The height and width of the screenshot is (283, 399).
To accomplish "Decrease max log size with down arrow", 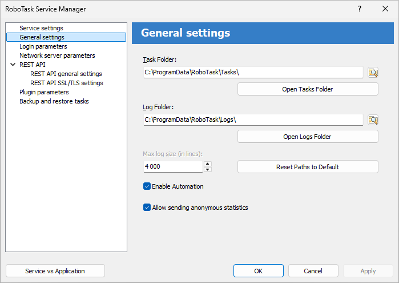I will (208, 170).
